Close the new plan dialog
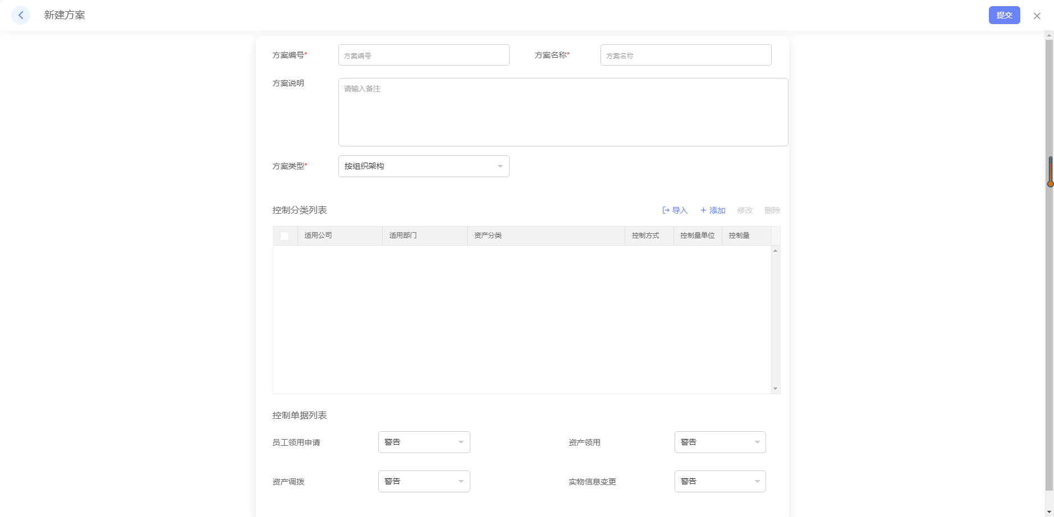This screenshot has width=1054, height=517. pyautogui.click(x=1037, y=16)
